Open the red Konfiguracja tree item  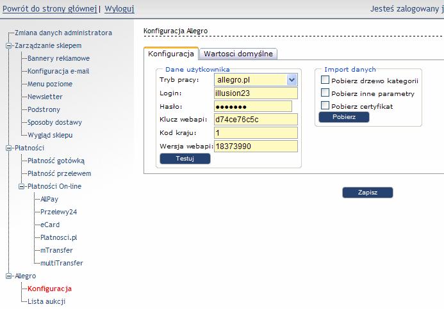(49, 289)
